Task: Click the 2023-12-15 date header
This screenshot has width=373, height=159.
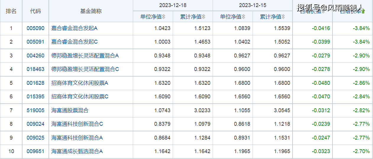Action: pos(253,5)
